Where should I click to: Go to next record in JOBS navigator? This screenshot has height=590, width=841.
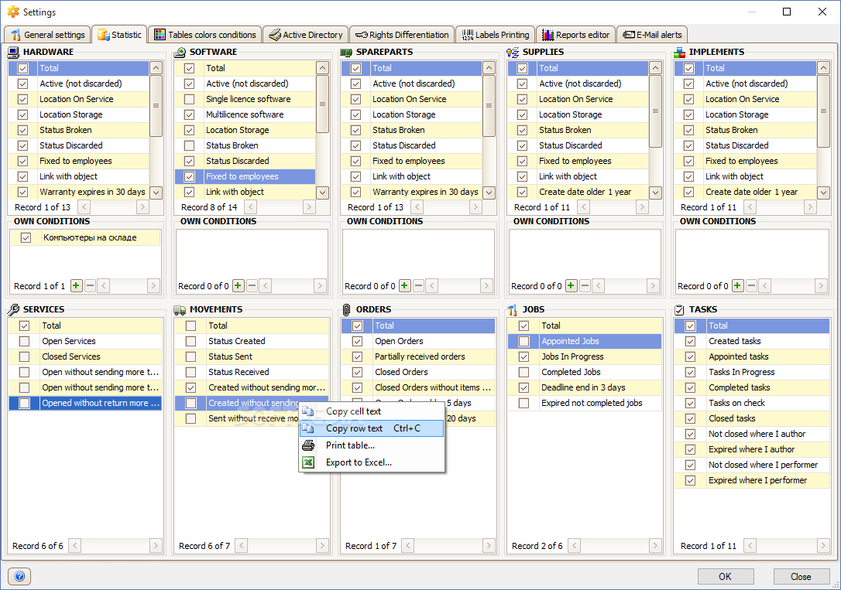[655, 546]
